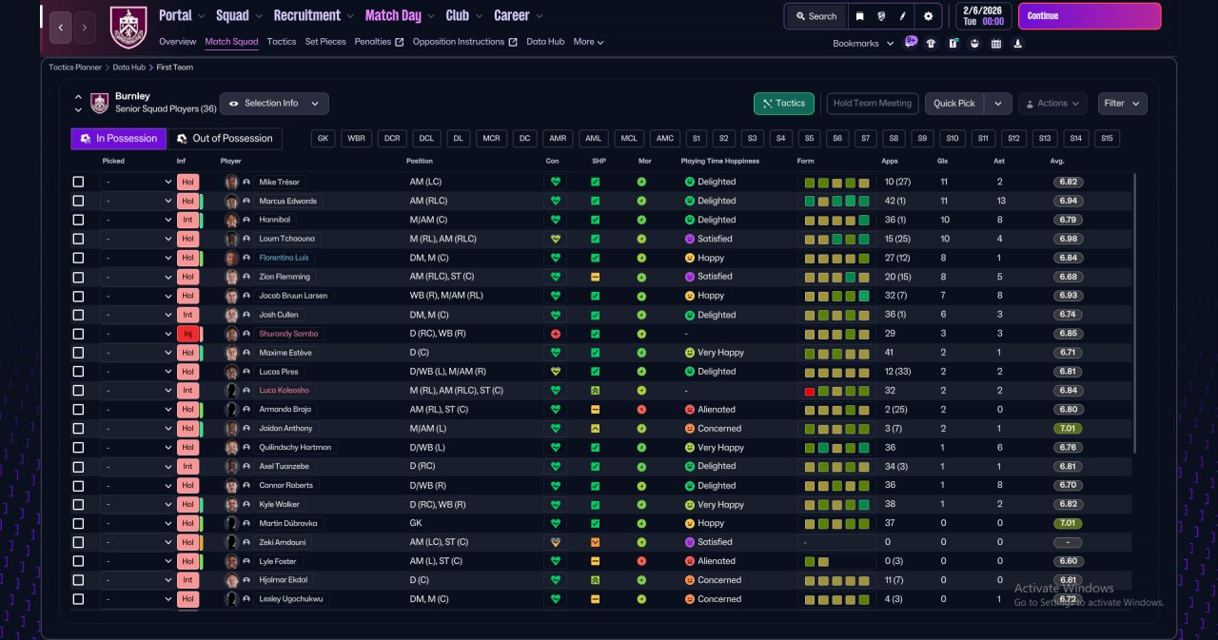Click the pencil edit icon in top toolbar

point(903,16)
